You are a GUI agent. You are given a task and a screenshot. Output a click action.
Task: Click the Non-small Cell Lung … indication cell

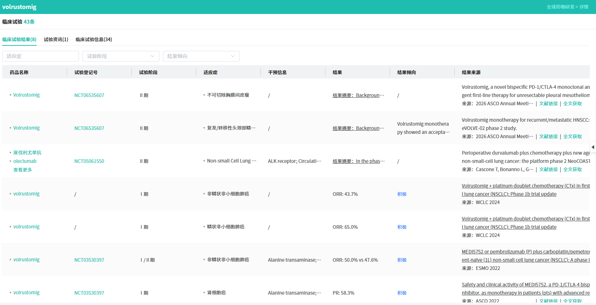click(x=231, y=161)
